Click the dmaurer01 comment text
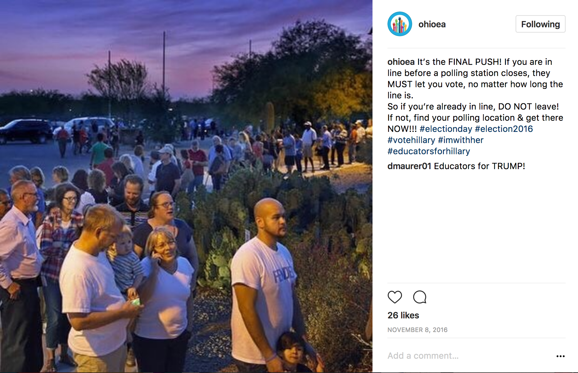The height and width of the screenshot is (373, 578). [479, 166]
